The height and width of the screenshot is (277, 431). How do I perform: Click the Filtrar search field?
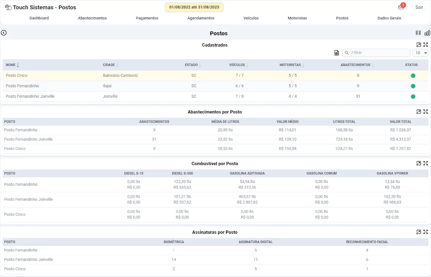pos(376,53)
